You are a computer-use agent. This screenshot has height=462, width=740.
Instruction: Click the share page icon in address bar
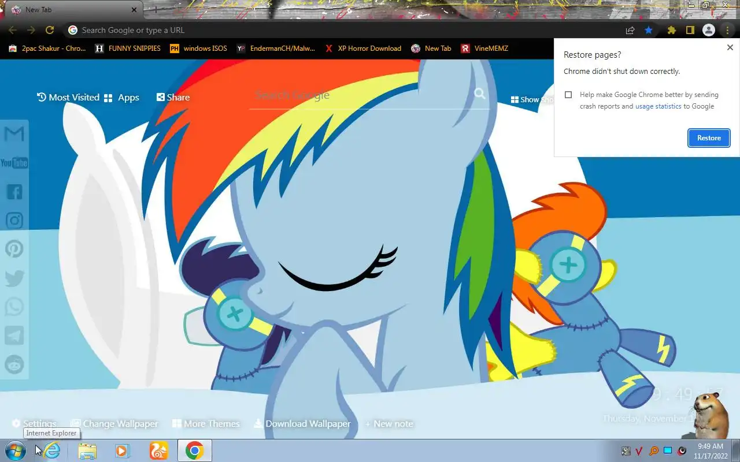tap(630, 30)
